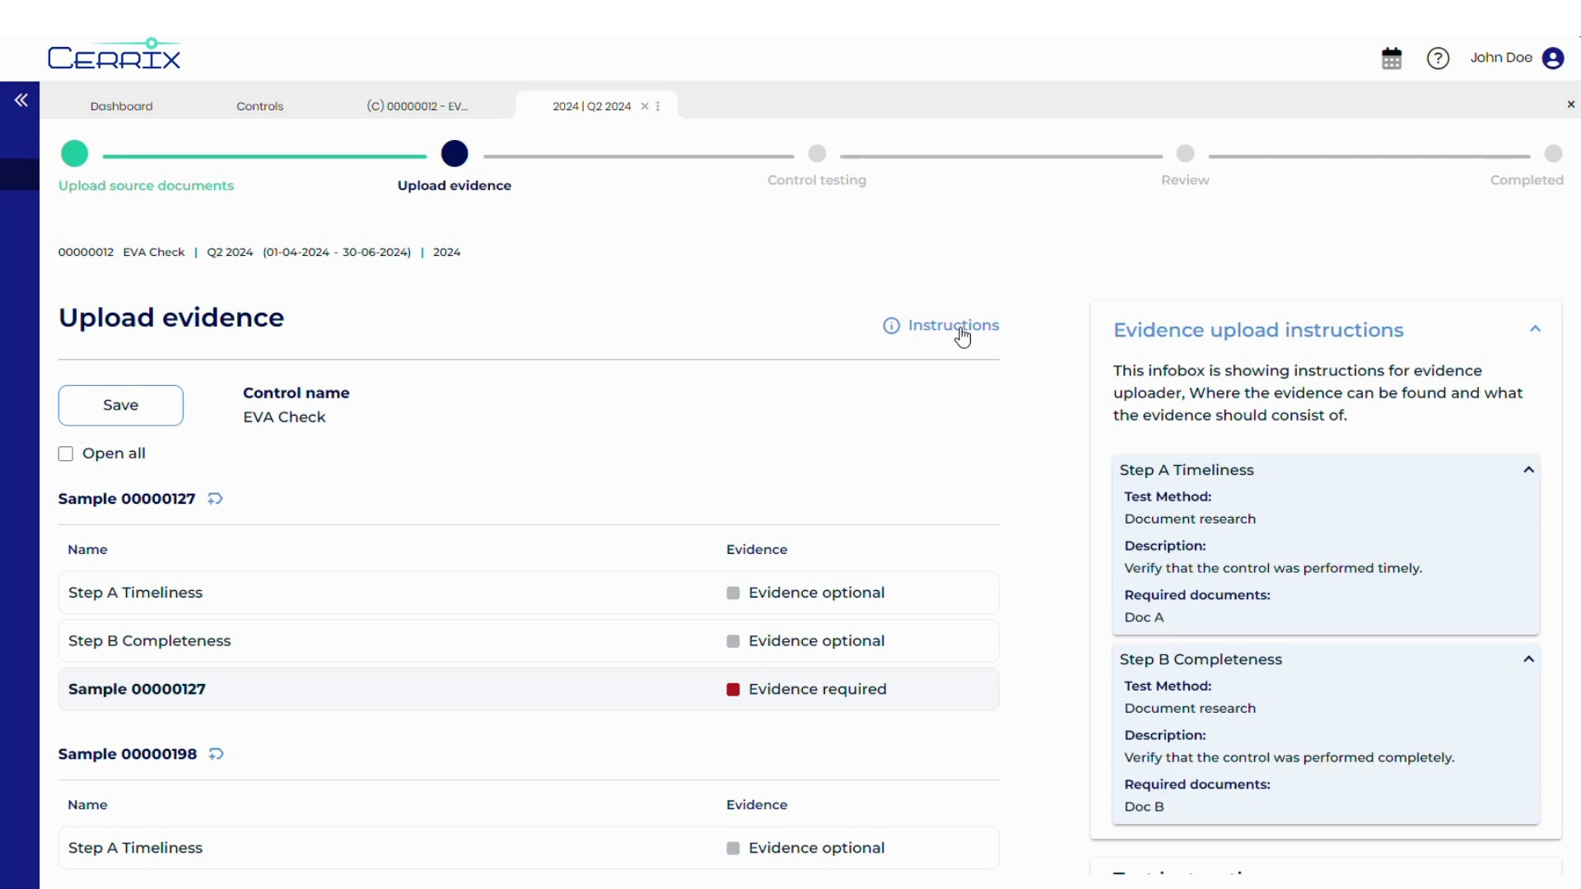This screenshot has height=889, width=1581.
Task: Click refresh icon next to Sample 00000198
Action: click(x=217, y=754)
